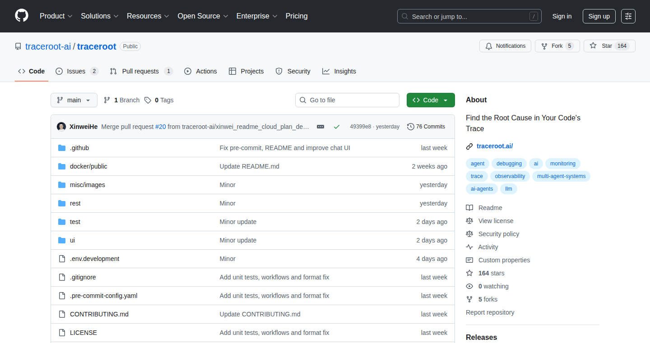Open the Releases heading link
Viewport: 650px width, 343px height.
pos(482,337)
